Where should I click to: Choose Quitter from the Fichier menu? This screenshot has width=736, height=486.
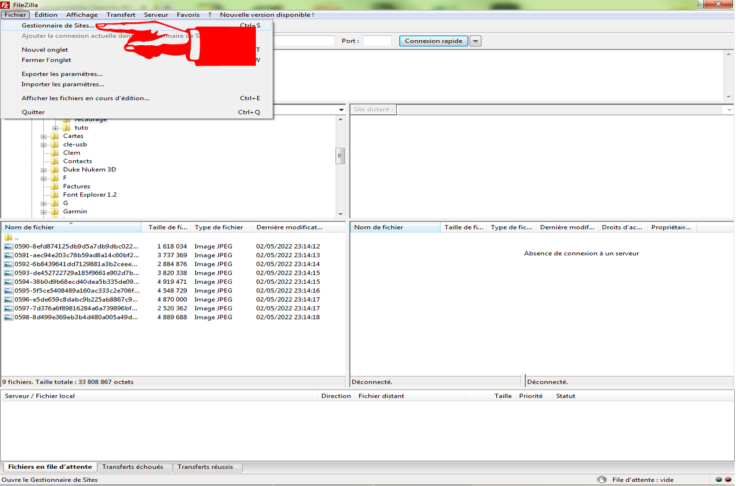click(137, 112)
